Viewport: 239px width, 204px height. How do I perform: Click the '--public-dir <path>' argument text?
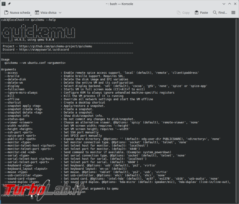pyautogui.click(x=20, y=139)
